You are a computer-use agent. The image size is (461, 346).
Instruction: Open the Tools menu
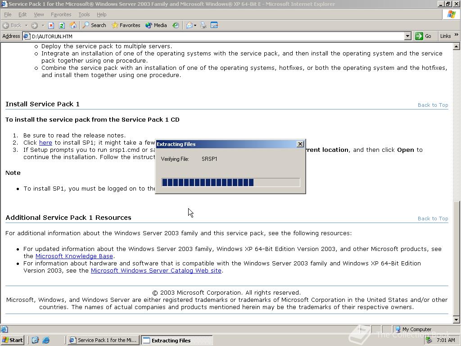pos(84,14)
